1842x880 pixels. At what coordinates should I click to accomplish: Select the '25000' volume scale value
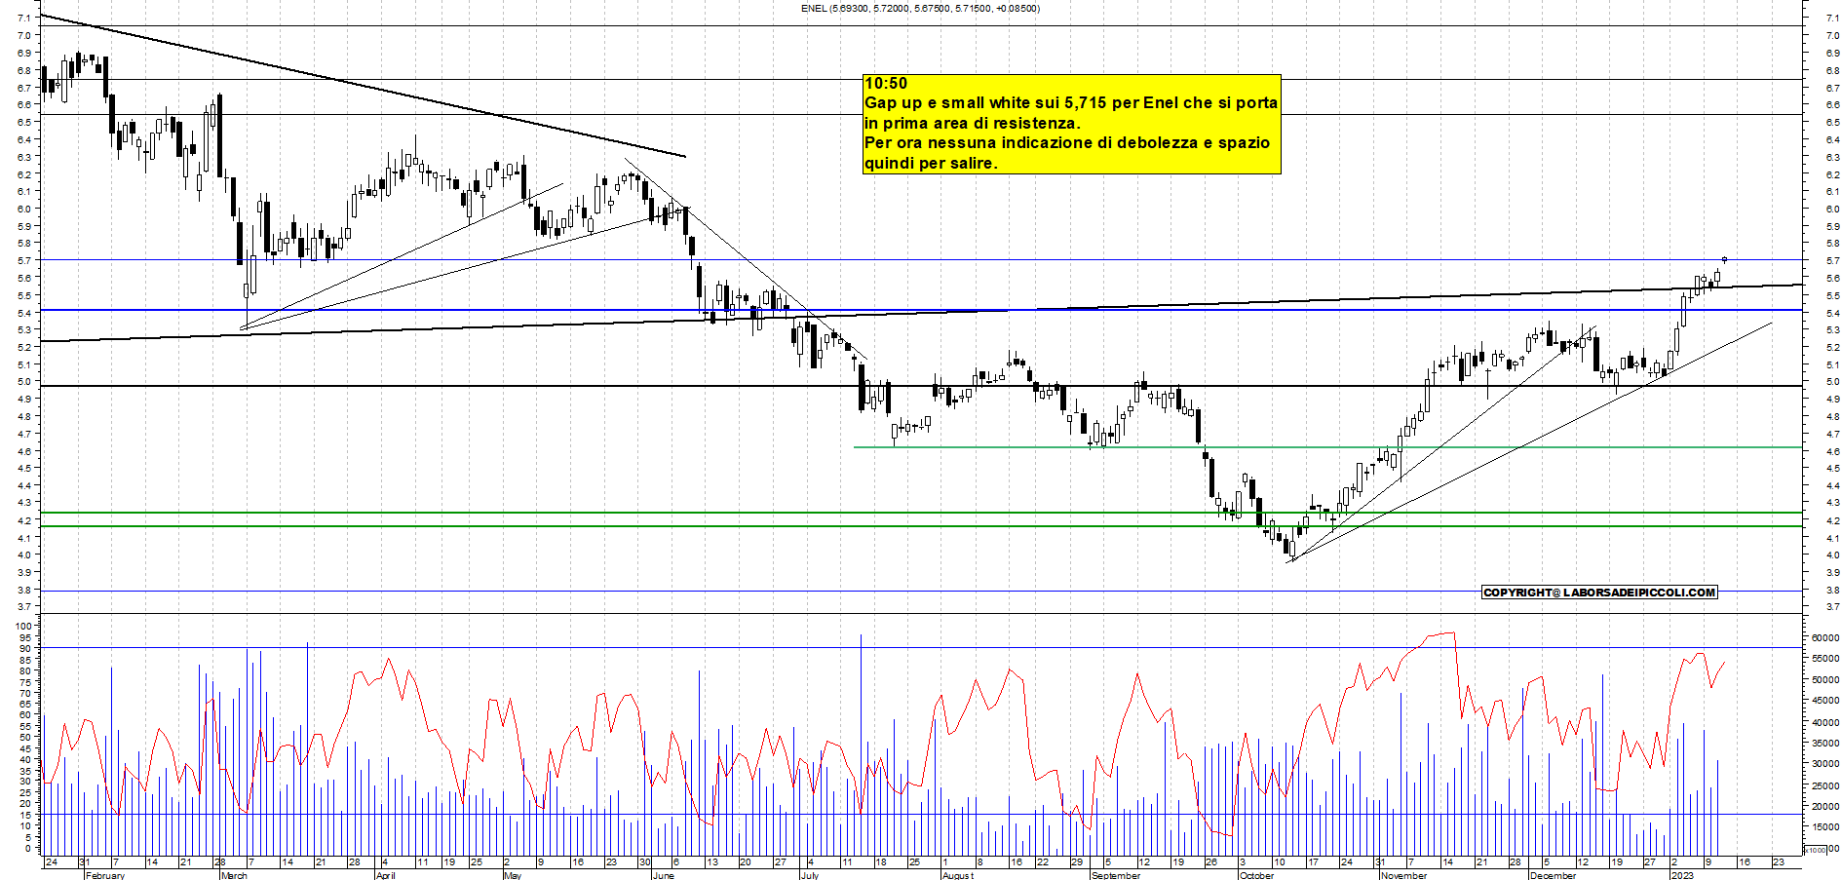(1825, 785)
